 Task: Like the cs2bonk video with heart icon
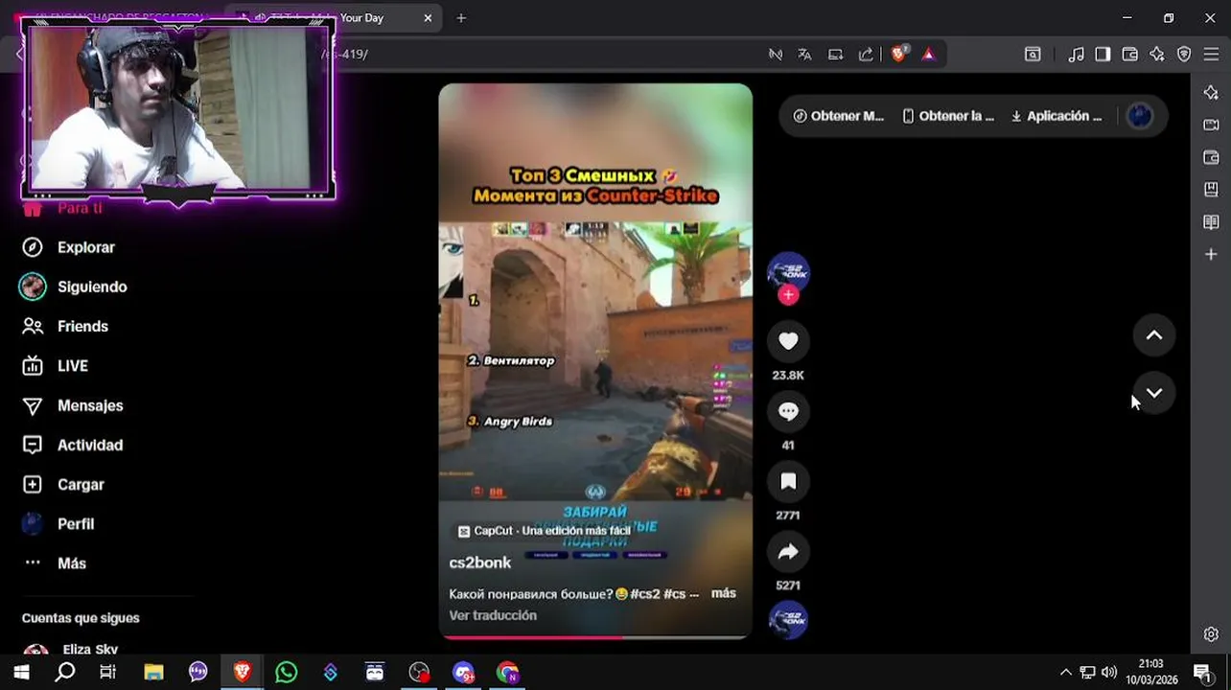click(x=788, y=341)
